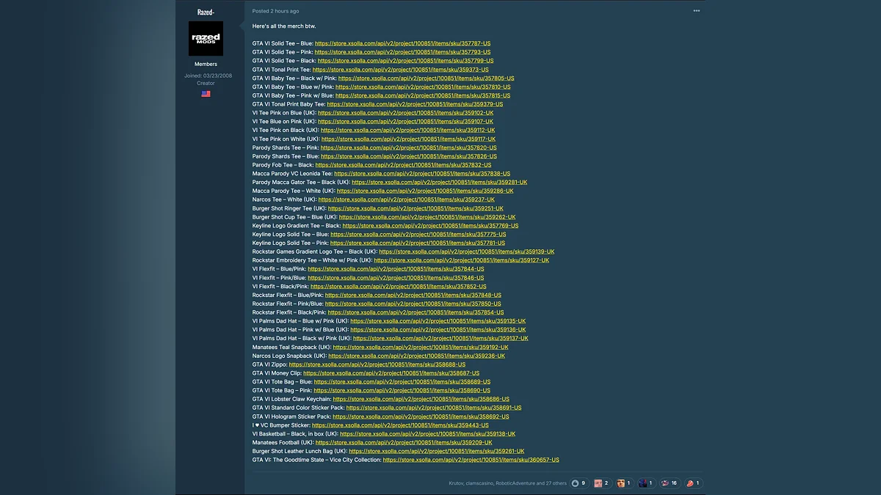Open GTA VI Baby Tee – Black w/ Pink link

(x=426, y=78)
